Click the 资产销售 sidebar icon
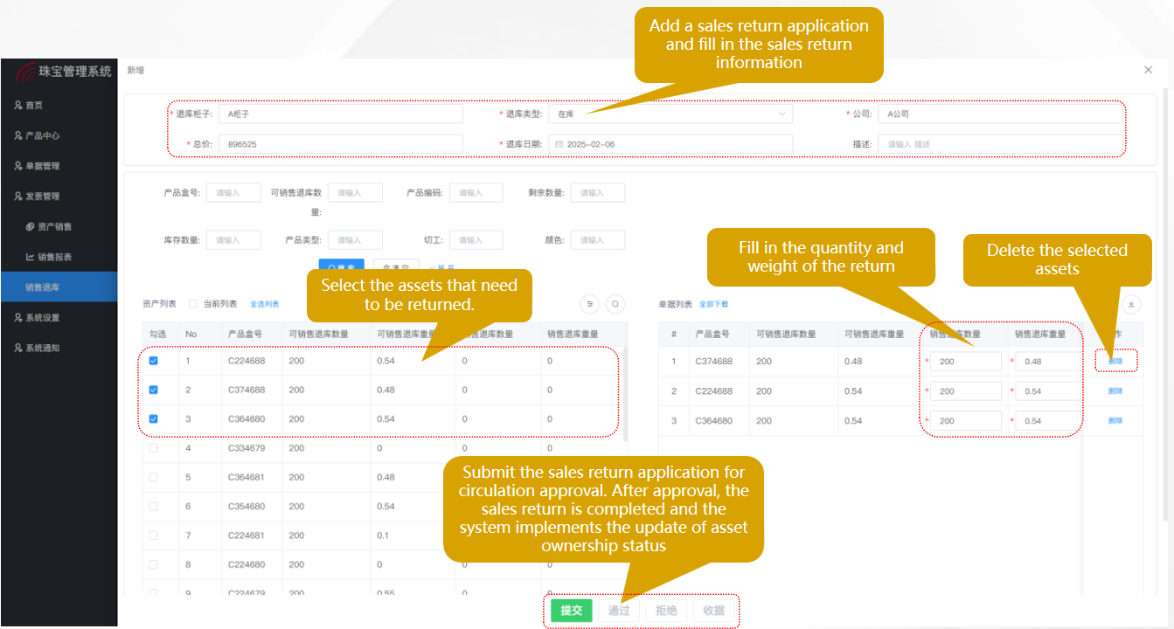The image size is (1174, 629). (30, 227)
